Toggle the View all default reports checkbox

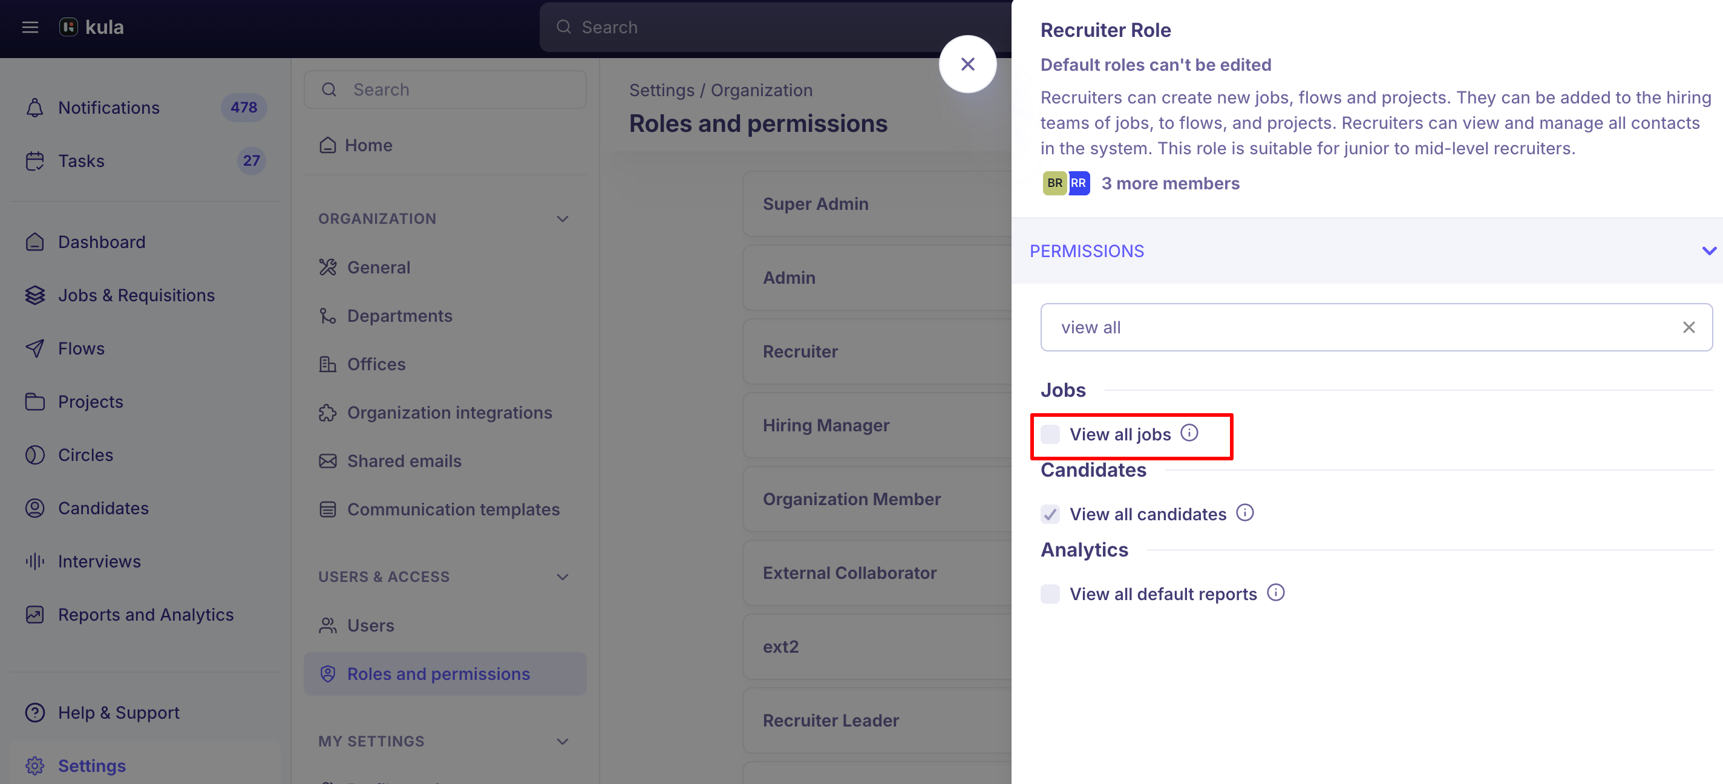pyautogui.click(x=1050, y=594)
